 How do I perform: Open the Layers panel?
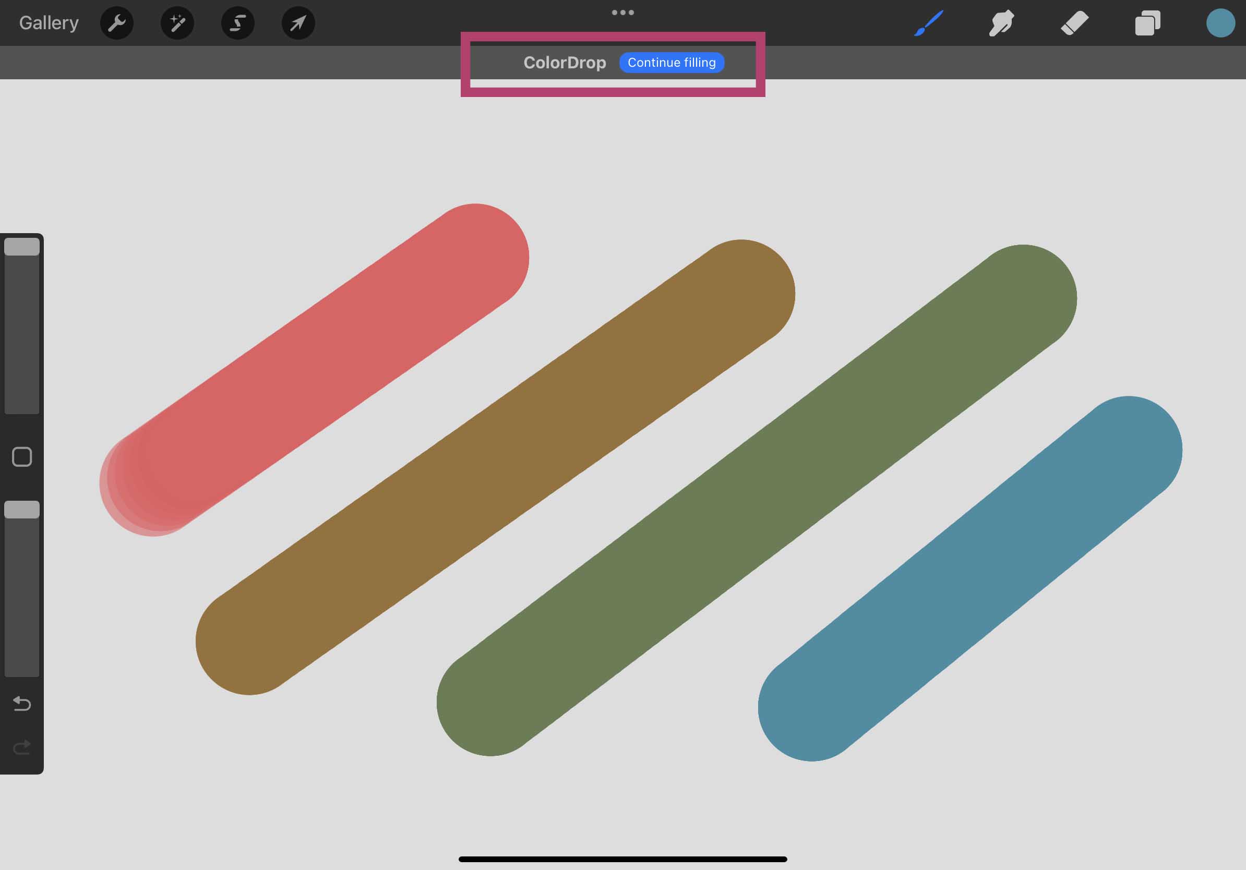tap(1147, 23)
